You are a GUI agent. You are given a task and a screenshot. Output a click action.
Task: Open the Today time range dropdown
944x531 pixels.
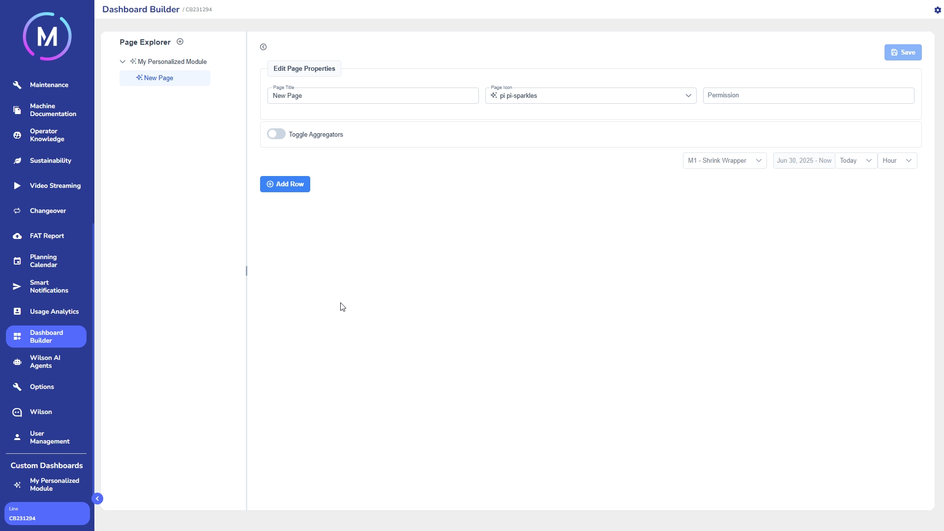pos(855,161)
